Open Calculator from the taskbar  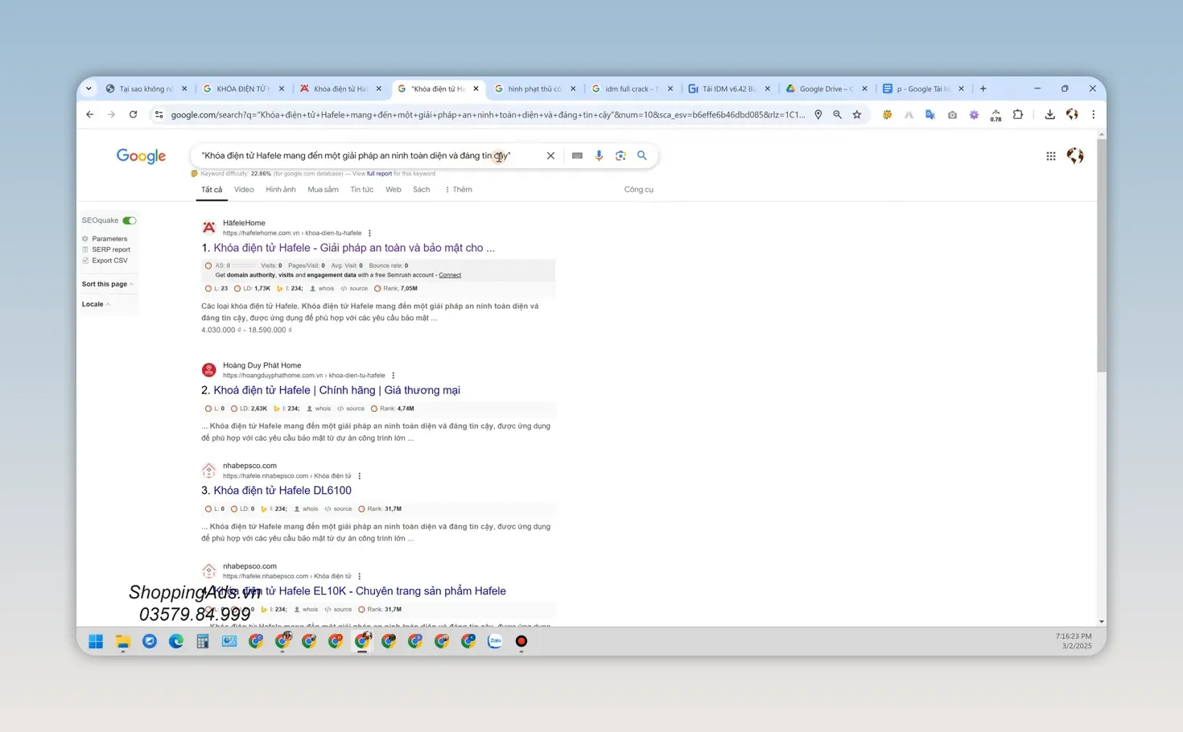(203, 641)
